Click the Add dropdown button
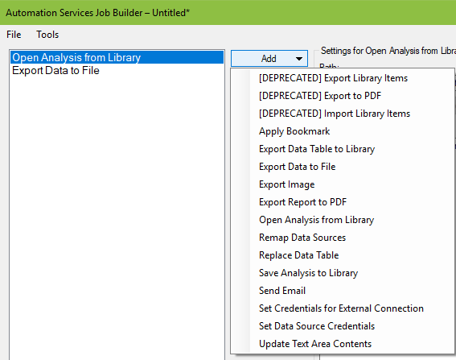Viewport: 456px width, 360px height. coord(269,59)
